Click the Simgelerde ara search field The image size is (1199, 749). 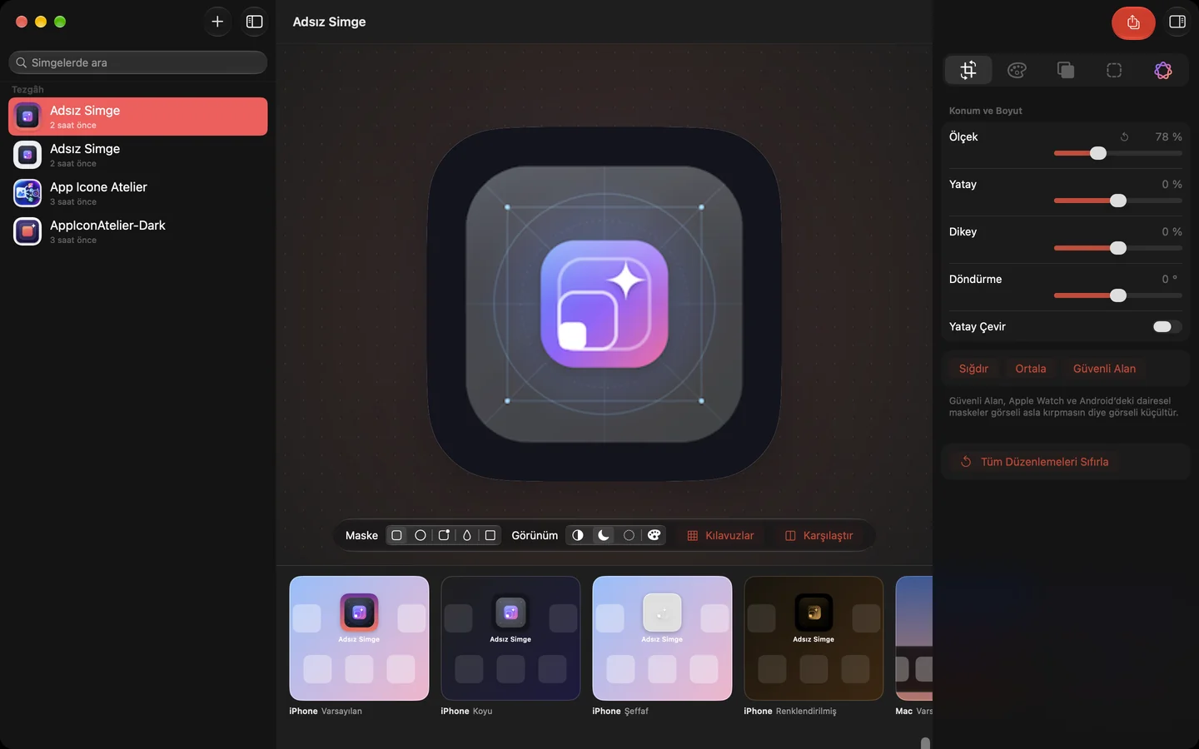coord(138,62)
